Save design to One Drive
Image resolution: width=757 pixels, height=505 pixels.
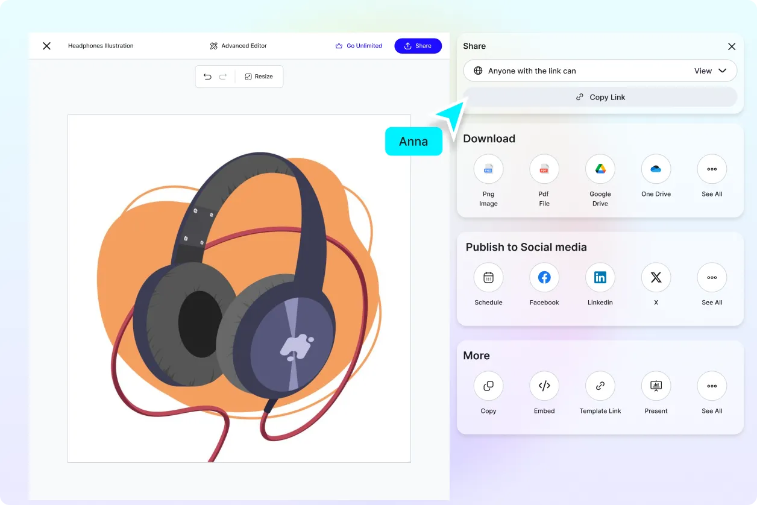click(656, 169)
